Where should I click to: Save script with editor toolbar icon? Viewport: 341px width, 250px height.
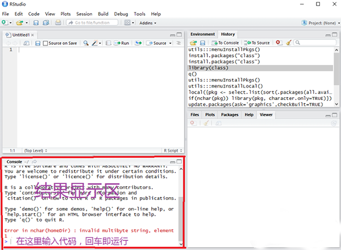(x=38, y=43)
